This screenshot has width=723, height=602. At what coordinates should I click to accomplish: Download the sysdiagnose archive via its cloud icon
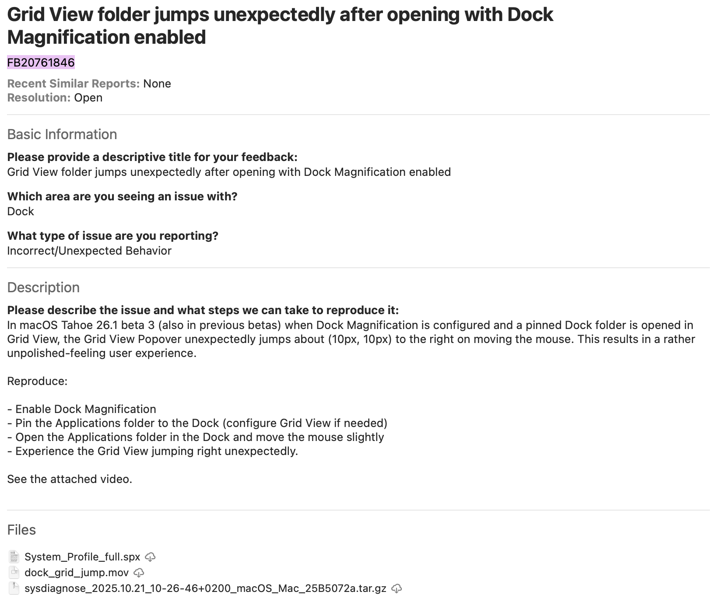coord(397,588)
